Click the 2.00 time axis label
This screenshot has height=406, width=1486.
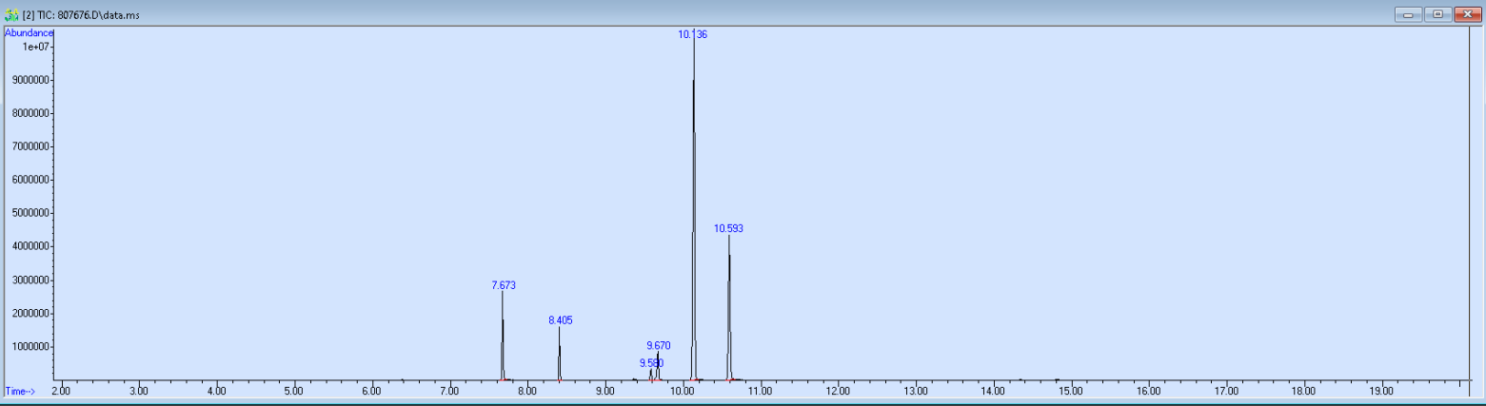(x=61, y=391)
